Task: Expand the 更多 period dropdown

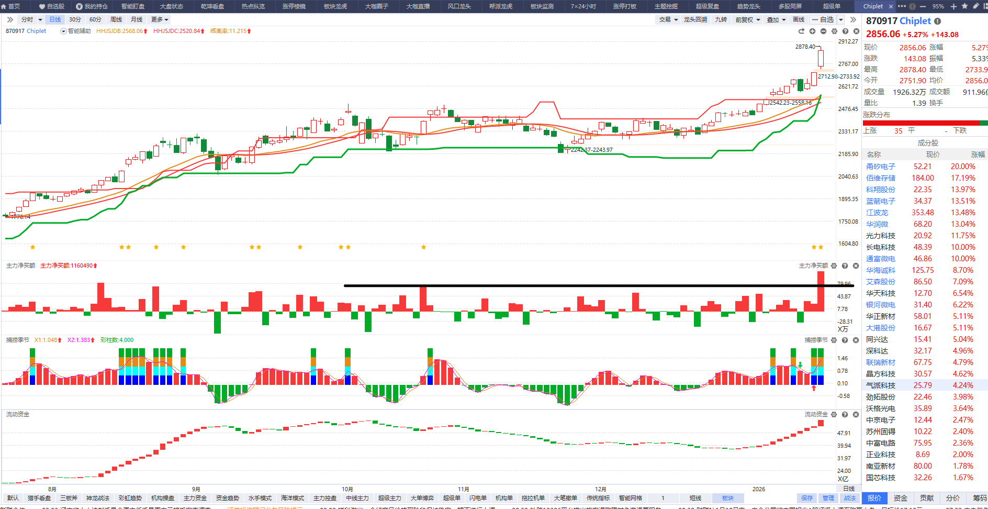Action: point(159,19)
